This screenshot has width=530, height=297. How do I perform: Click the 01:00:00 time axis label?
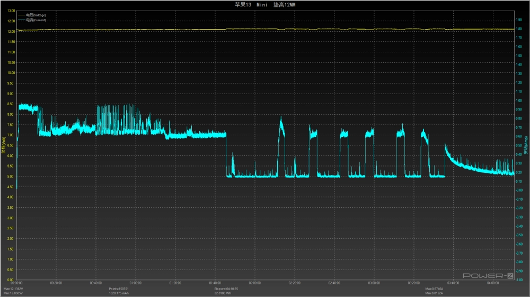coord(136,283)
